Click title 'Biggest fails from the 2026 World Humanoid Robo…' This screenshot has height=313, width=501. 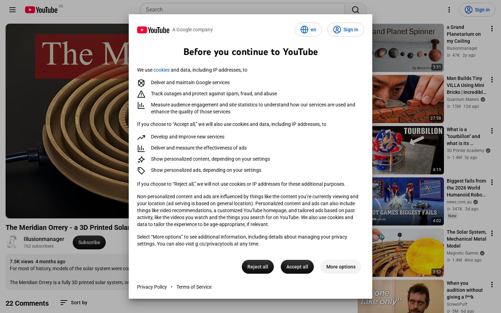(x=467, y=188)
